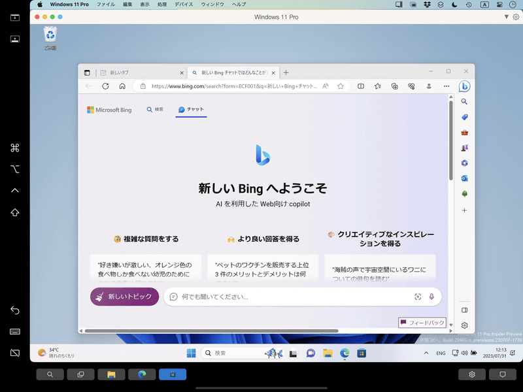The width and height of the screenshot is (523, 392).
Task: Click the URL address bar
Action: (234, 86)
